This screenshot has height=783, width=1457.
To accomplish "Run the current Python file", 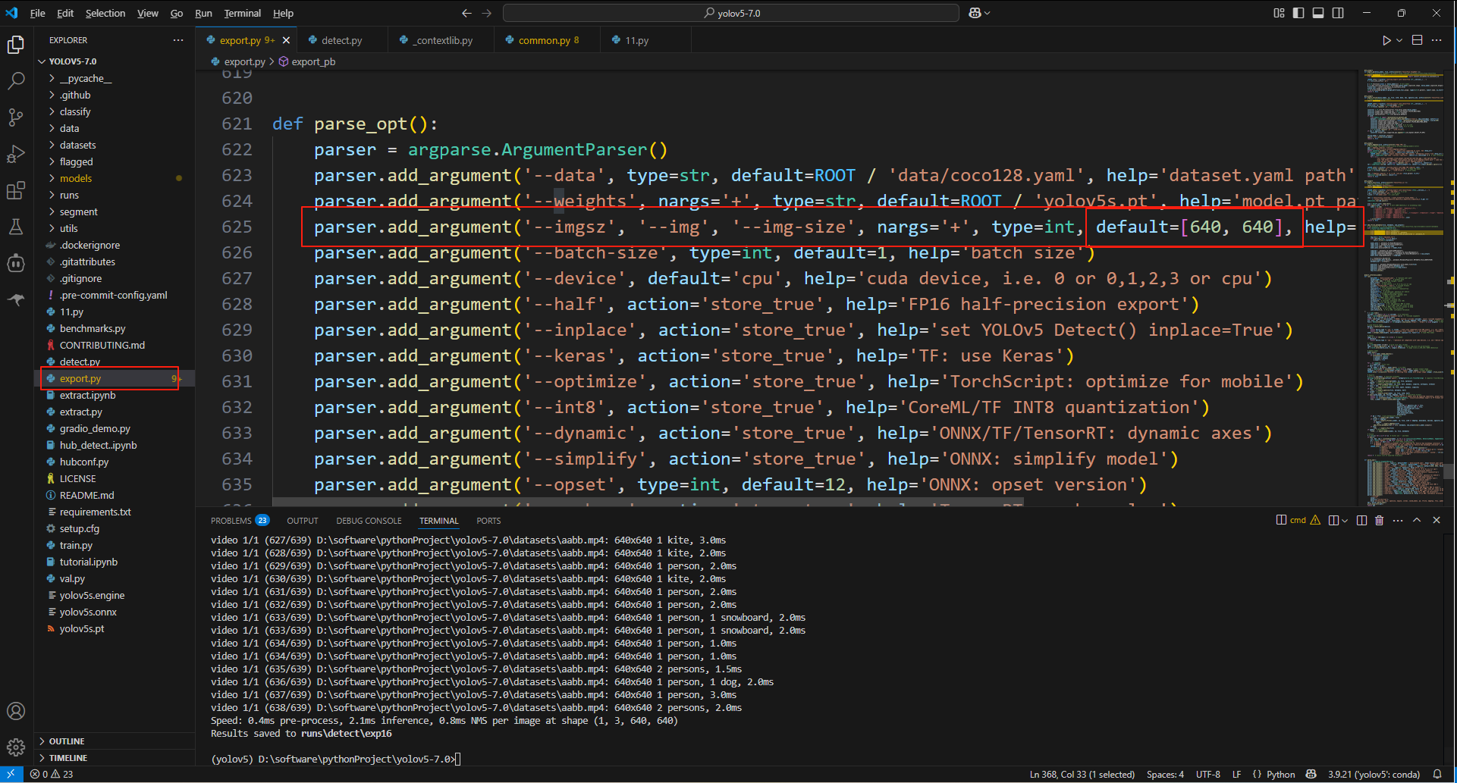I will point(1386,40).
